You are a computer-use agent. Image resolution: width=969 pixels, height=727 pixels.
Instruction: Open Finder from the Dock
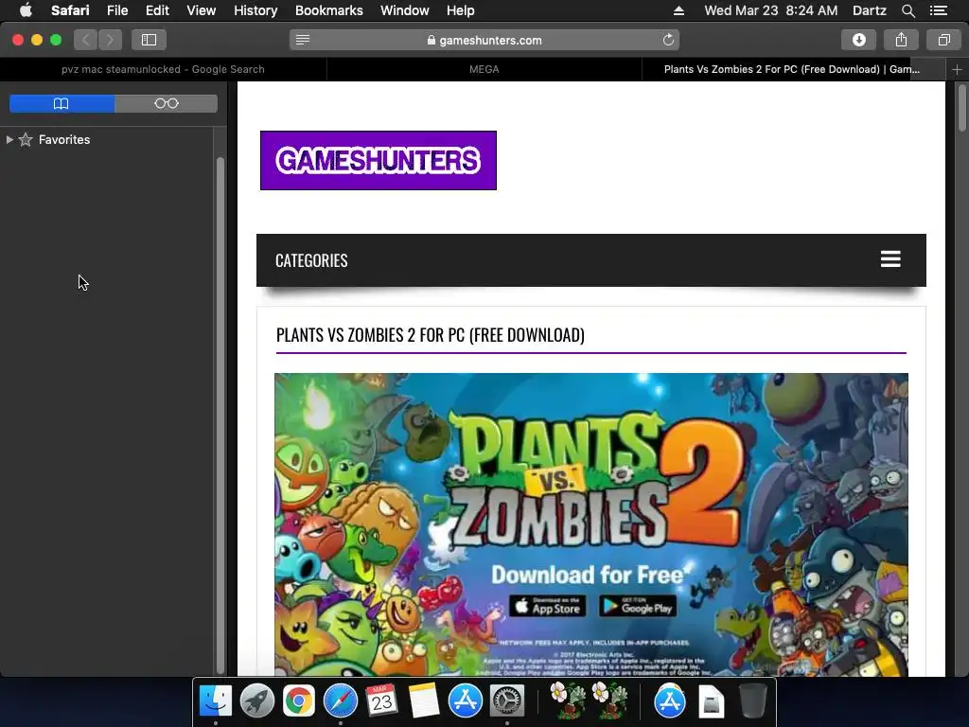pos(215,701)
